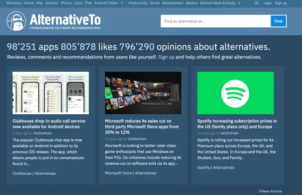Viewport: 302px width, 195px height.
Task: Click the '2 days ago' timestamp text
Action: [21, 133]
